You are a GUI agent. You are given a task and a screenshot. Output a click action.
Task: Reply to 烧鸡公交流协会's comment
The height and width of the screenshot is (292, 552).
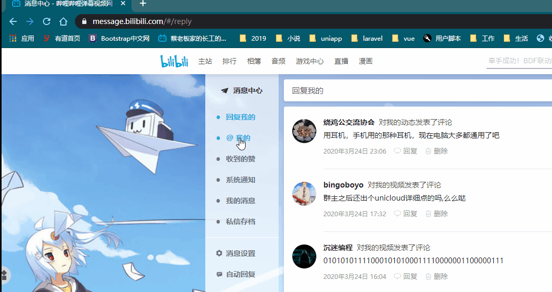405,151
